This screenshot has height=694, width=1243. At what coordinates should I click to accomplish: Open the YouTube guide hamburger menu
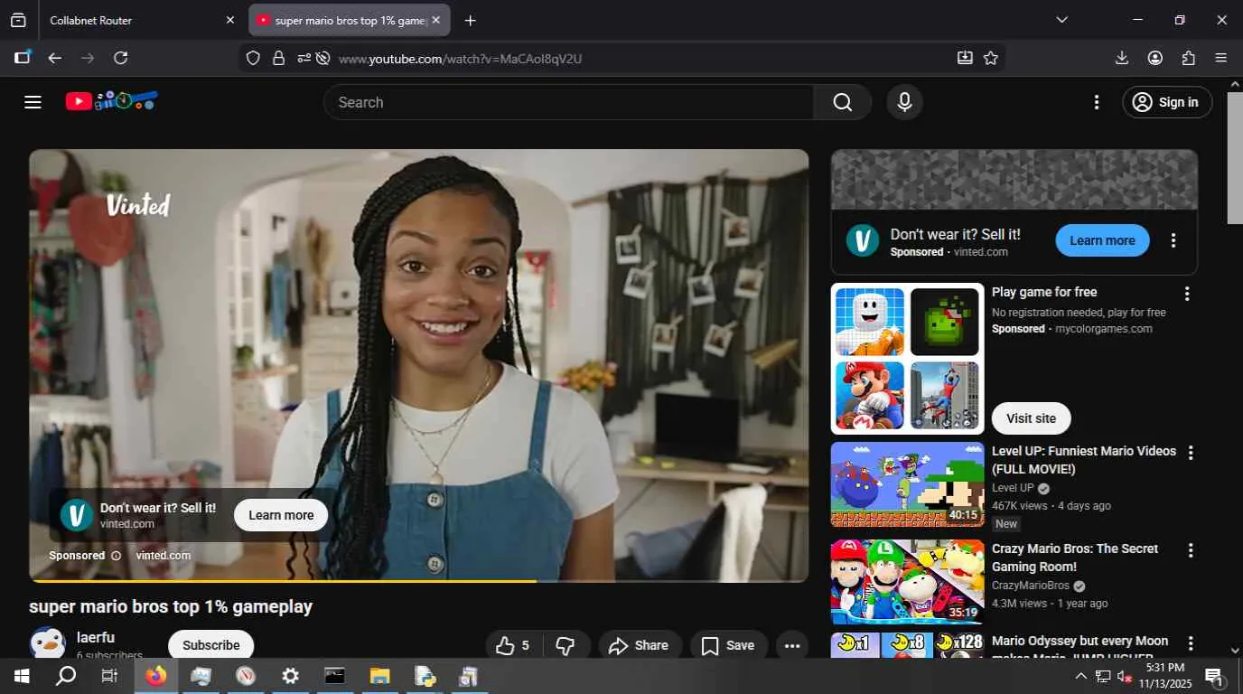coord(33,102)
